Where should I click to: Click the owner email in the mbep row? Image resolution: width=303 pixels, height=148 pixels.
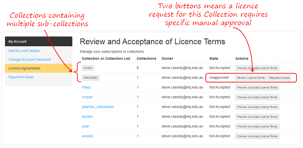pyautogui.click(x=182, y=87)
